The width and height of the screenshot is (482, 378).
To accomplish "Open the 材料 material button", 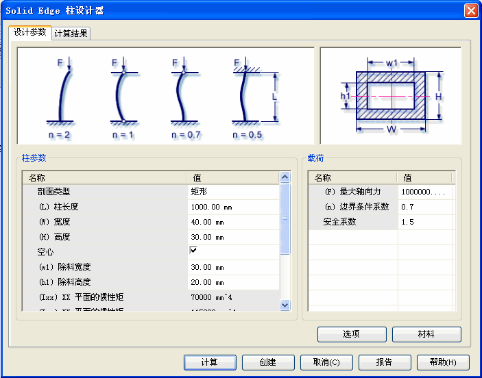I will [426, 334].
